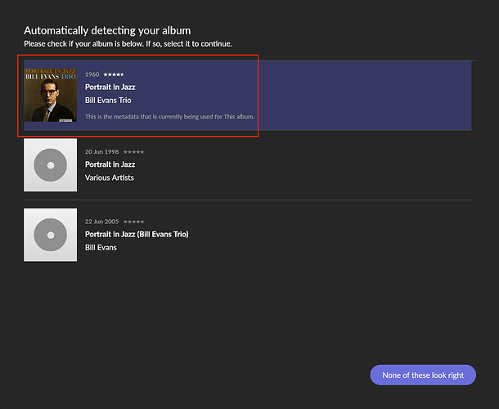Click the 22 Jun 2005 release date
The height and width of the screenshot is (409, 499).
pos(101,222)
